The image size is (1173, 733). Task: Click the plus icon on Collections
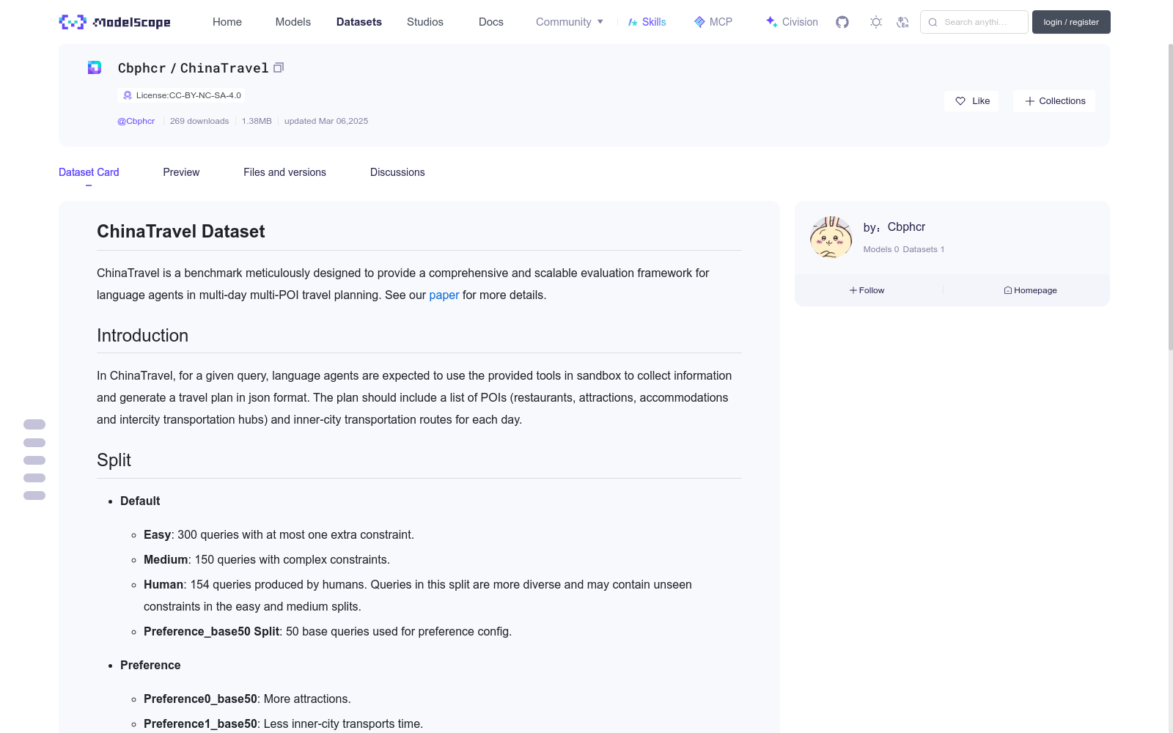click(1030, 101)
